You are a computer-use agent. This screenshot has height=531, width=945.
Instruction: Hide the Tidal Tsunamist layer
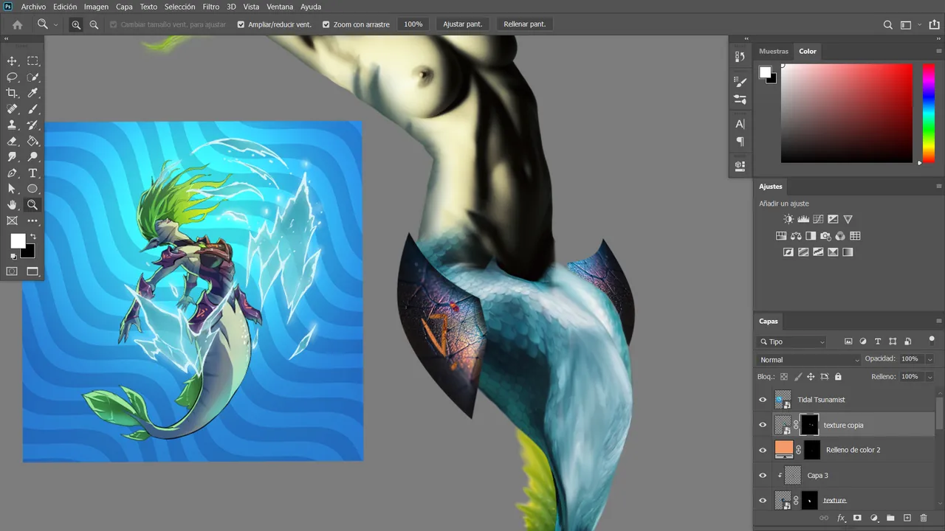click(x=763, y=400)
